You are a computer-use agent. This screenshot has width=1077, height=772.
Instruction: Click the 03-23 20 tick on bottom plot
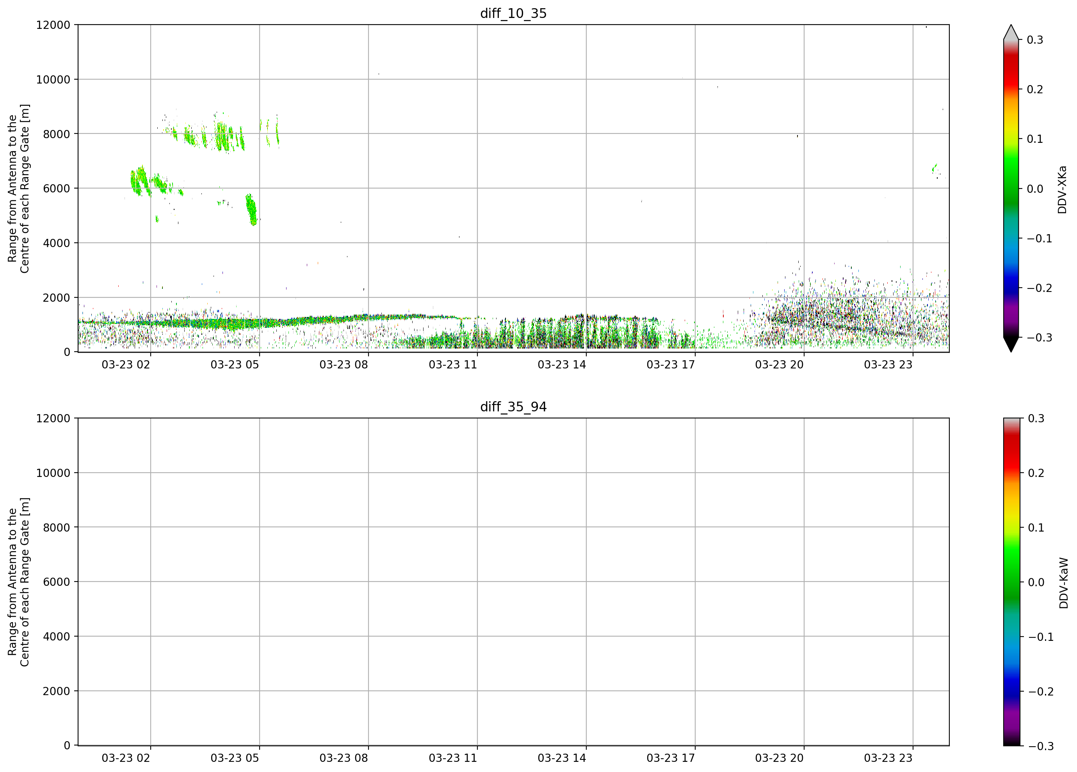[779, 758]
